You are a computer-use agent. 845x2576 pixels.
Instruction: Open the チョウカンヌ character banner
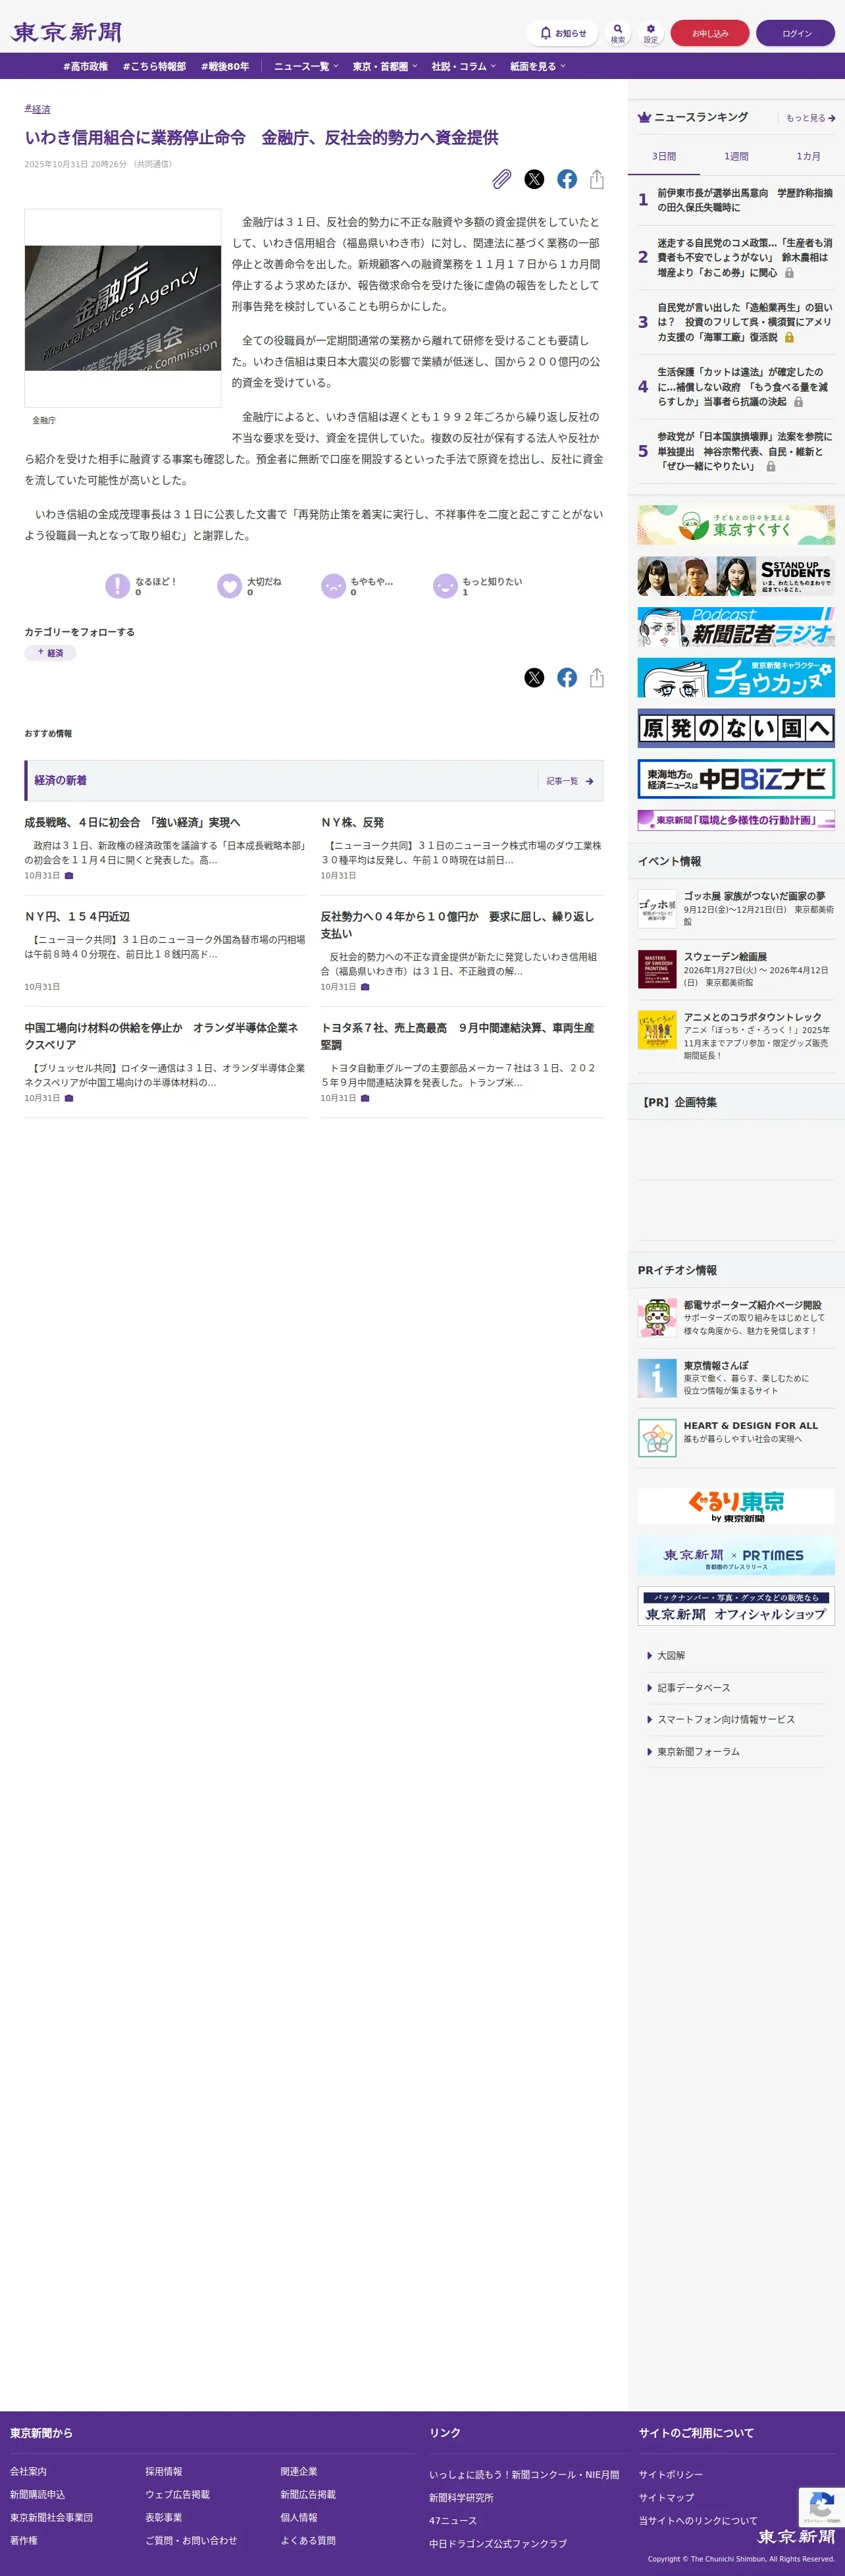pos(736,678)
